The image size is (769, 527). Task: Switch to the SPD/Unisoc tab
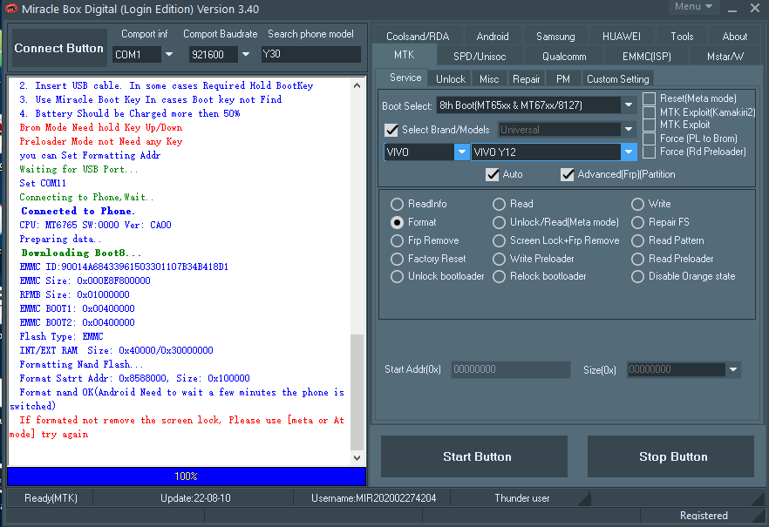(x=480, y=57)
